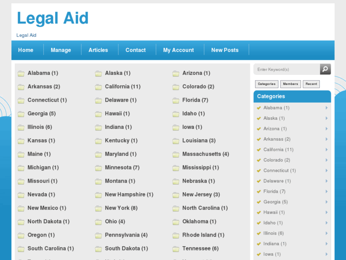Click the Georgia folder icon in the grid
Image resolution: width=346 pixels, height=260 pixels.
tap(21, 114)
